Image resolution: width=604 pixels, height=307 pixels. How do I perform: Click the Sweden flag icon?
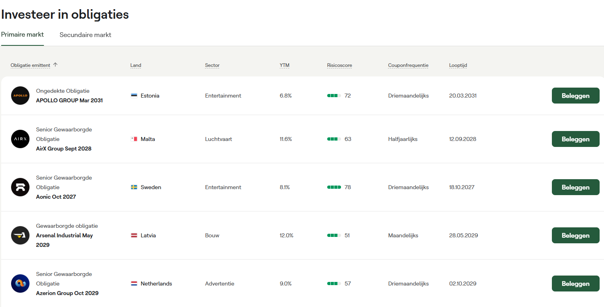(134, 187)
